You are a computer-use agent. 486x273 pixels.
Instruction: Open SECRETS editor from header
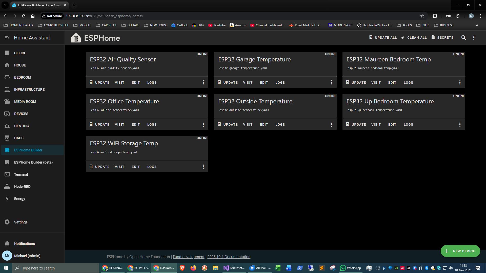click(x=442, y=37)
